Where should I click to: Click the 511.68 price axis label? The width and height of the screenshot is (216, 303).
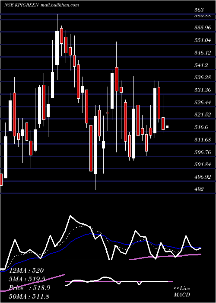203,140
